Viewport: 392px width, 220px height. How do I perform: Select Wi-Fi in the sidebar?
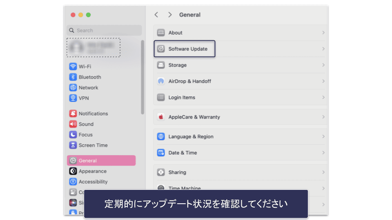(x=101, y=66)
